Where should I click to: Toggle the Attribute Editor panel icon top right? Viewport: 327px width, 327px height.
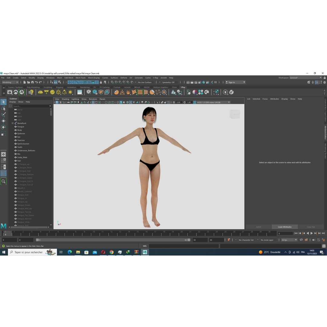317,82
